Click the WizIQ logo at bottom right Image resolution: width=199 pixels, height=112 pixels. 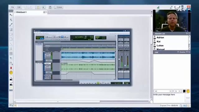186,106
